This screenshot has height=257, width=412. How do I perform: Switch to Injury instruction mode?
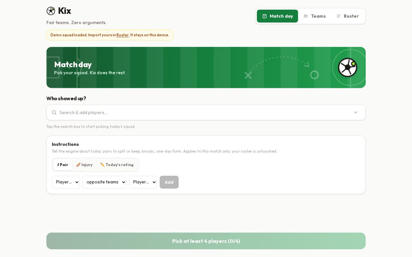point(84,165)
